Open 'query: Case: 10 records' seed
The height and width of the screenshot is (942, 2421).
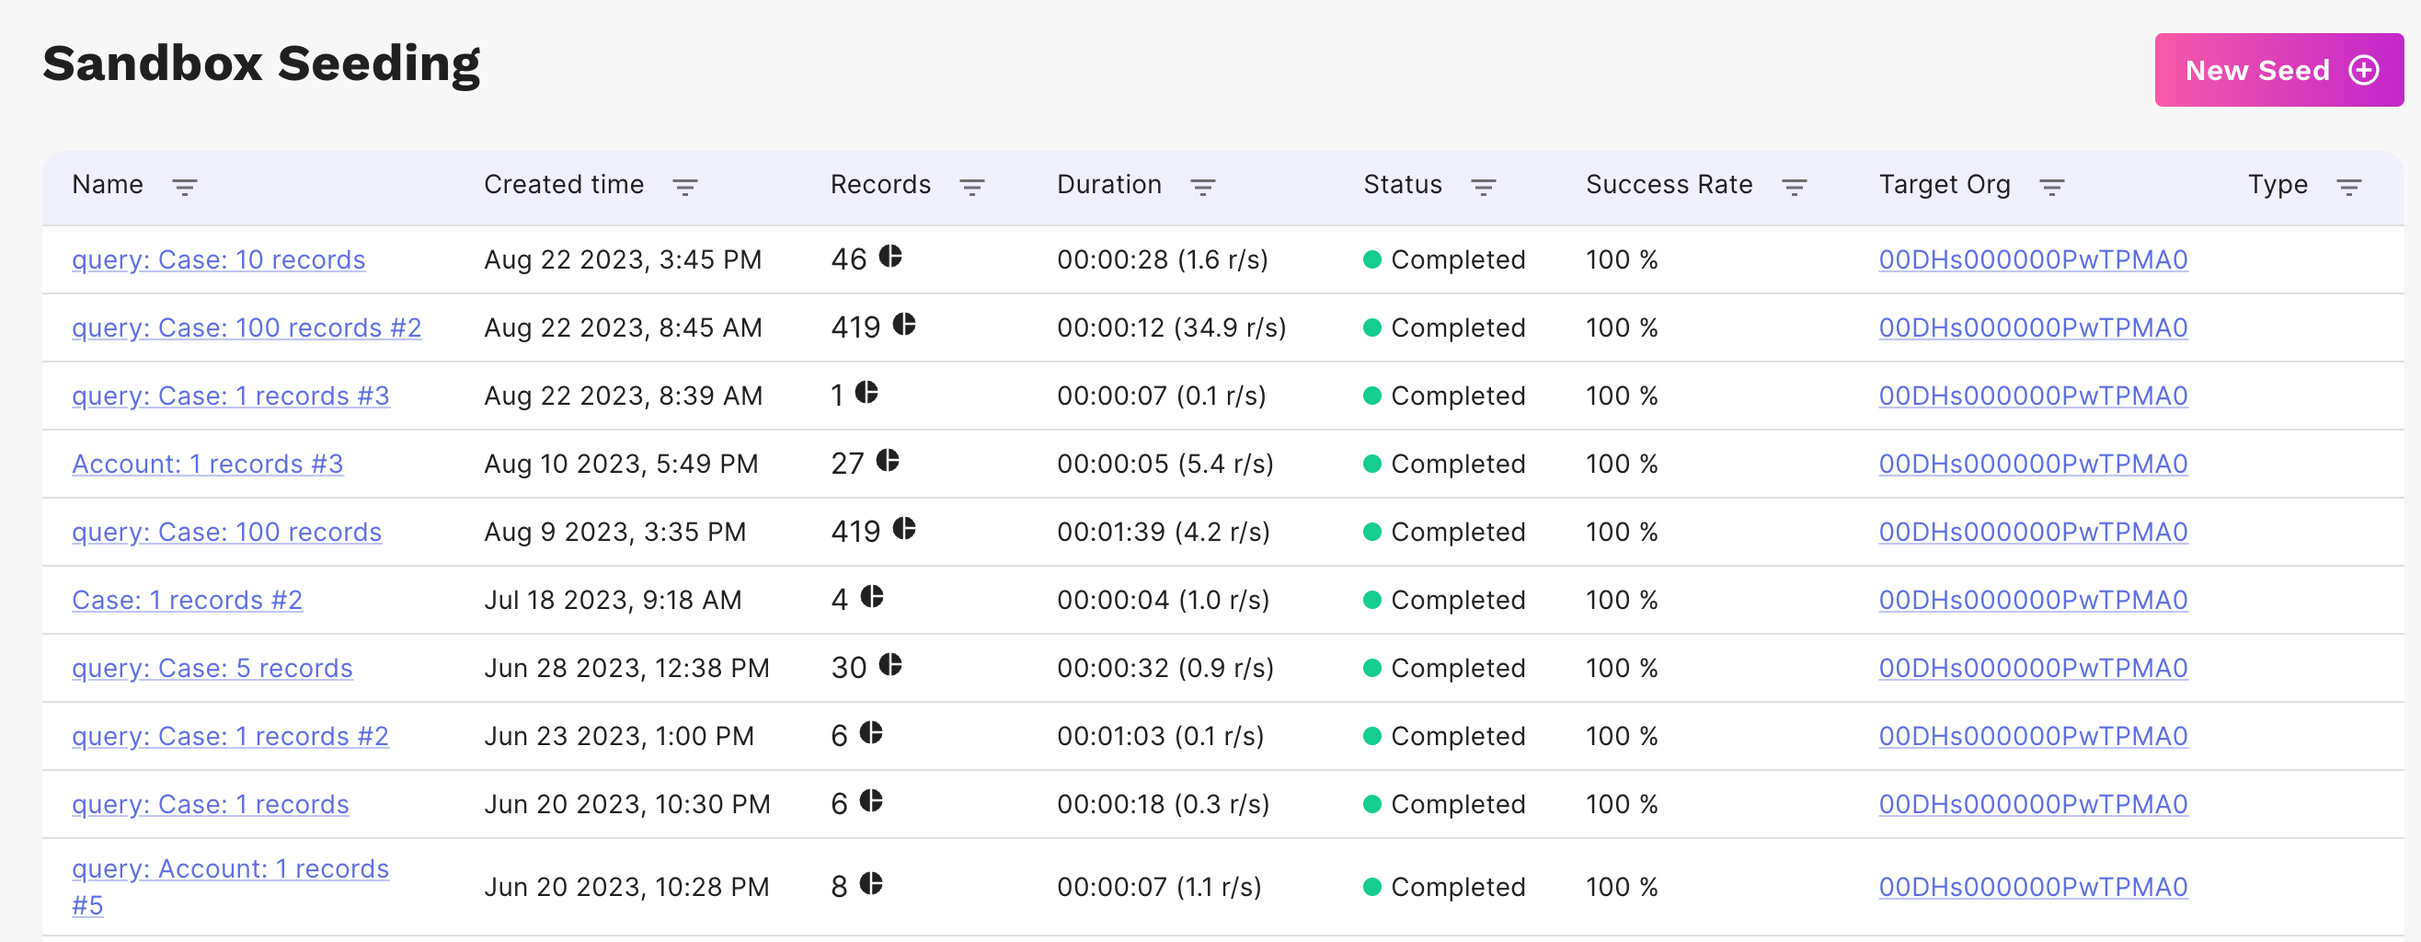tap(218, 259)
